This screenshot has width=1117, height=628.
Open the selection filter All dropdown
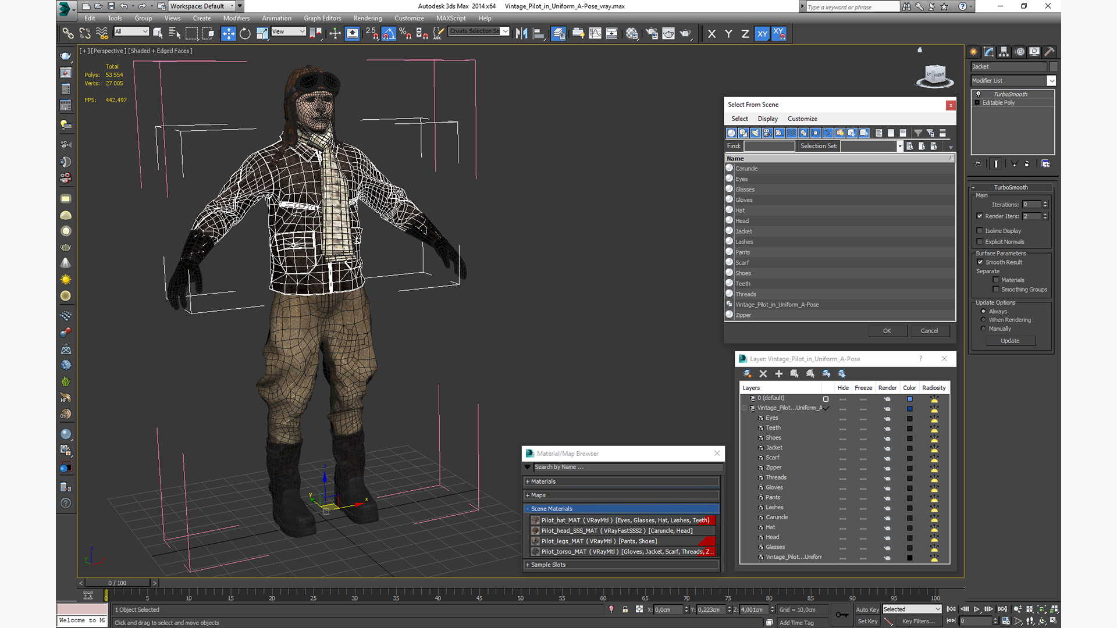(x=131, y=31)
